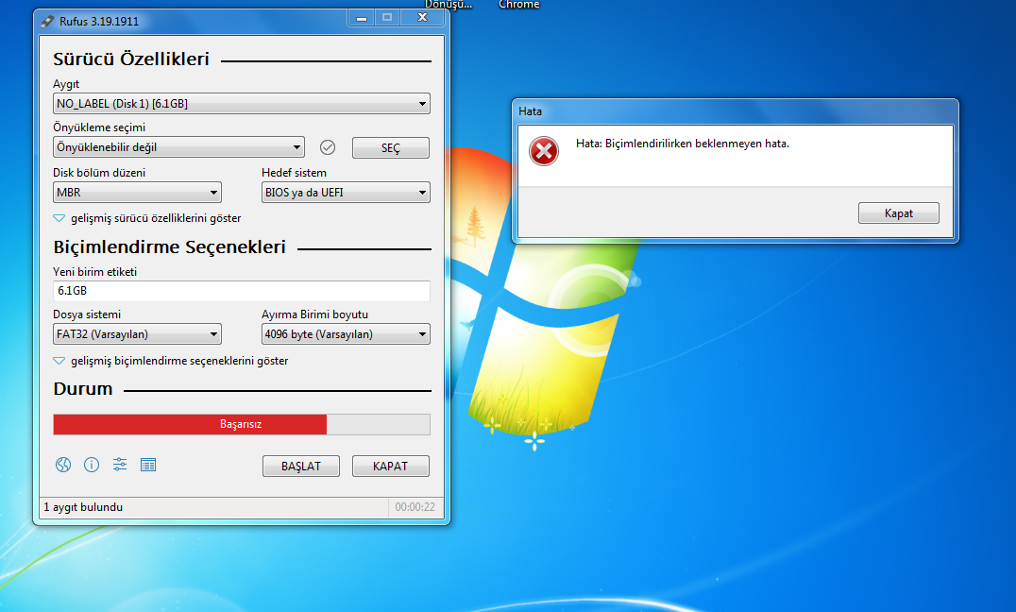Expand gelişmiş biçimlendirme seçeneklerini göster
The height and width of the screenshot is (612, 1016).
[x=170, y=361]
